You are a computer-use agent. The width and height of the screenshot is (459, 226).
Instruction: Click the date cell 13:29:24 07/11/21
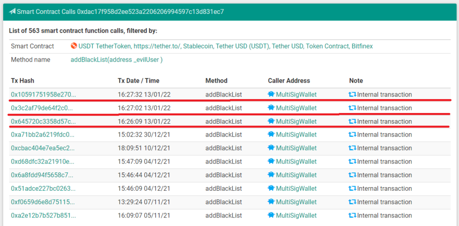point(144,202)
